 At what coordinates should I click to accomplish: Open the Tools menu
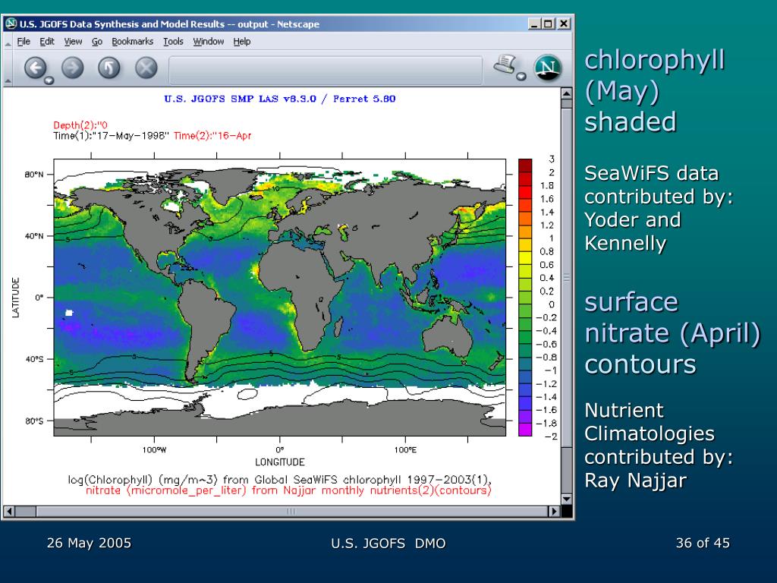pos(174,42)
